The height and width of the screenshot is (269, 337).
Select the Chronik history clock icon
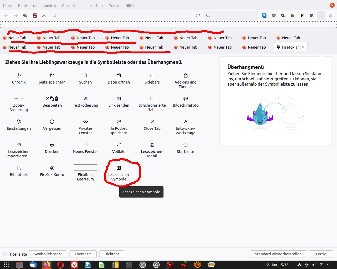pyautogui.click(x=19, y=75)
